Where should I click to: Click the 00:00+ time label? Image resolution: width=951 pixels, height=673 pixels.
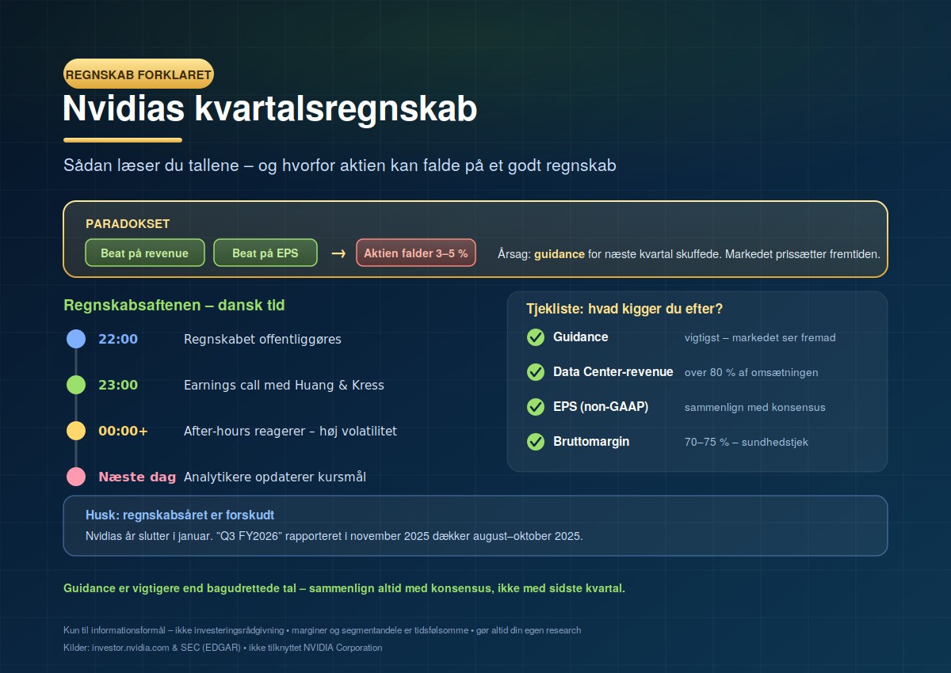coord(123,431)
